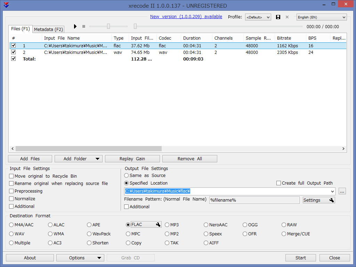Open filename pattern Settings wrench button

pos(319,200)
